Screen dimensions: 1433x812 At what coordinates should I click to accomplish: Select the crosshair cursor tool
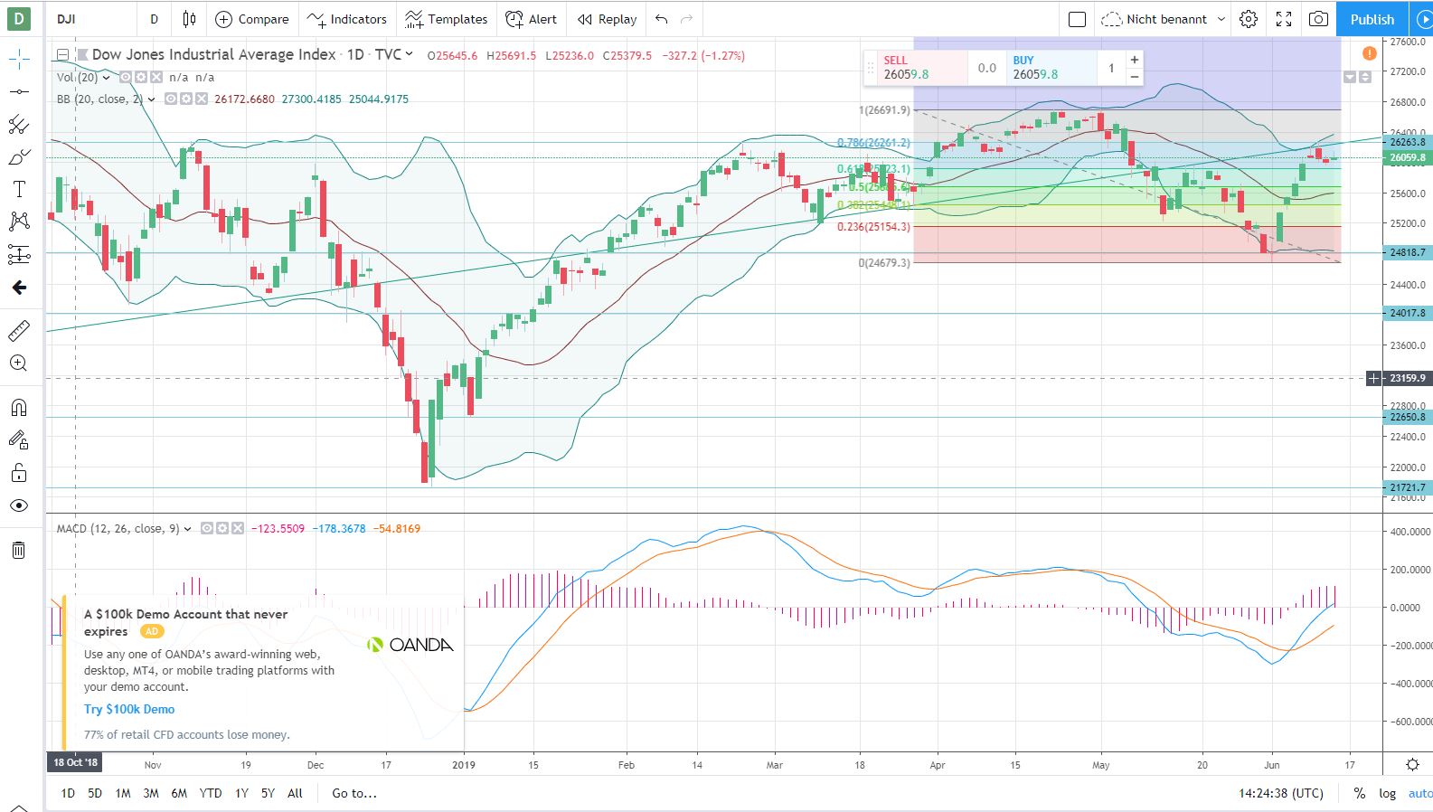point(19,61)
